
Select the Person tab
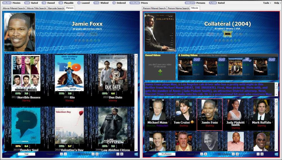(70, 8)
